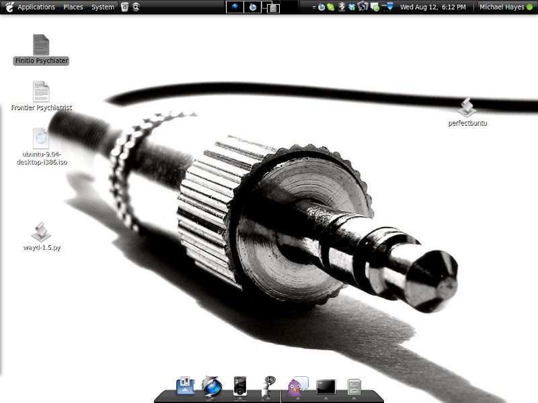Click the Dropbox tray icon

[x=352, y=7]
